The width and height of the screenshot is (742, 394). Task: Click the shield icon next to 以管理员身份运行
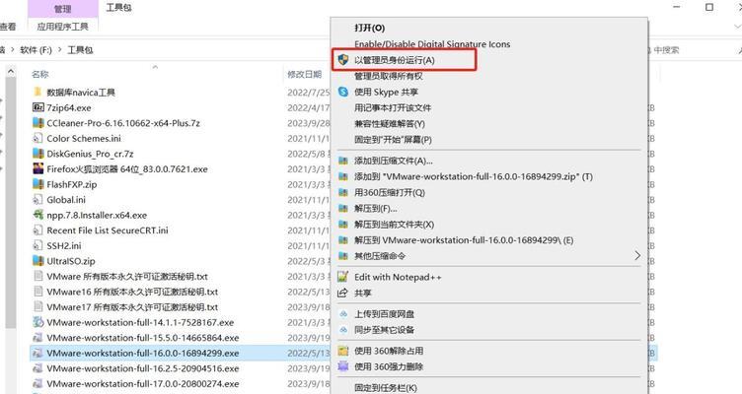point(343,60)
